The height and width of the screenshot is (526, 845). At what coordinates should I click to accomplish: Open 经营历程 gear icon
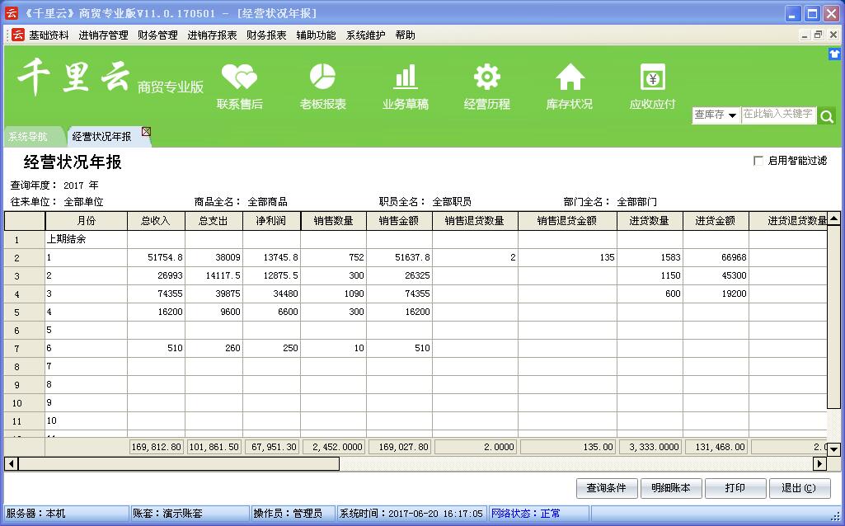[x=486, y=78]
